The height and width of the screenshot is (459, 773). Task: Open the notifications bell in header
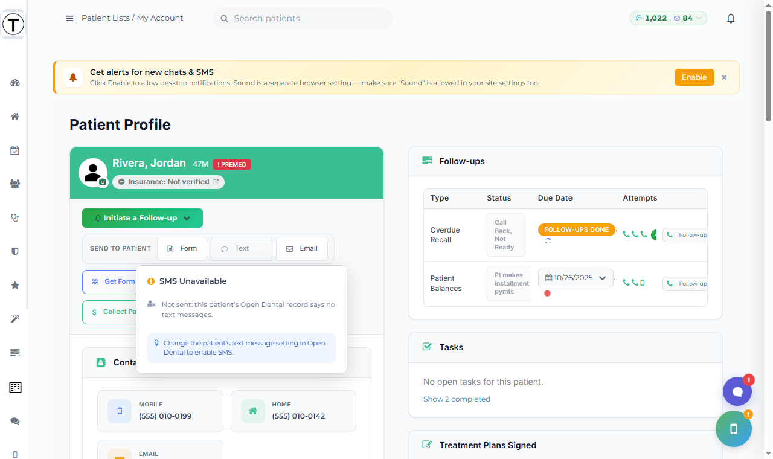(731, 19)
